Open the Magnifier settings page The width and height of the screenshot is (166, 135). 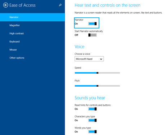[x=32, y=25]
